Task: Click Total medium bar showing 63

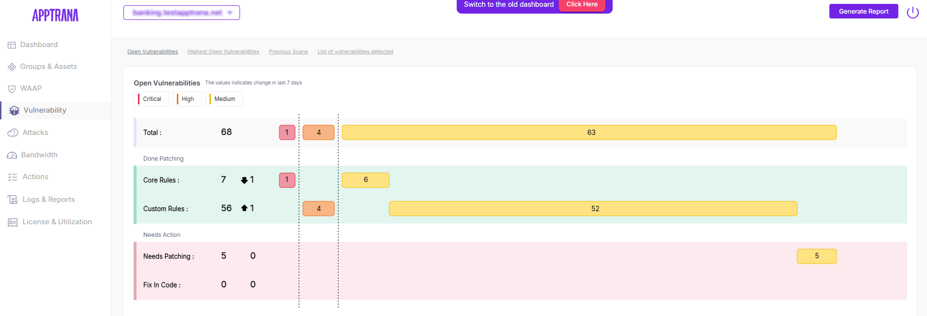Action: click(x=589, y=133)
